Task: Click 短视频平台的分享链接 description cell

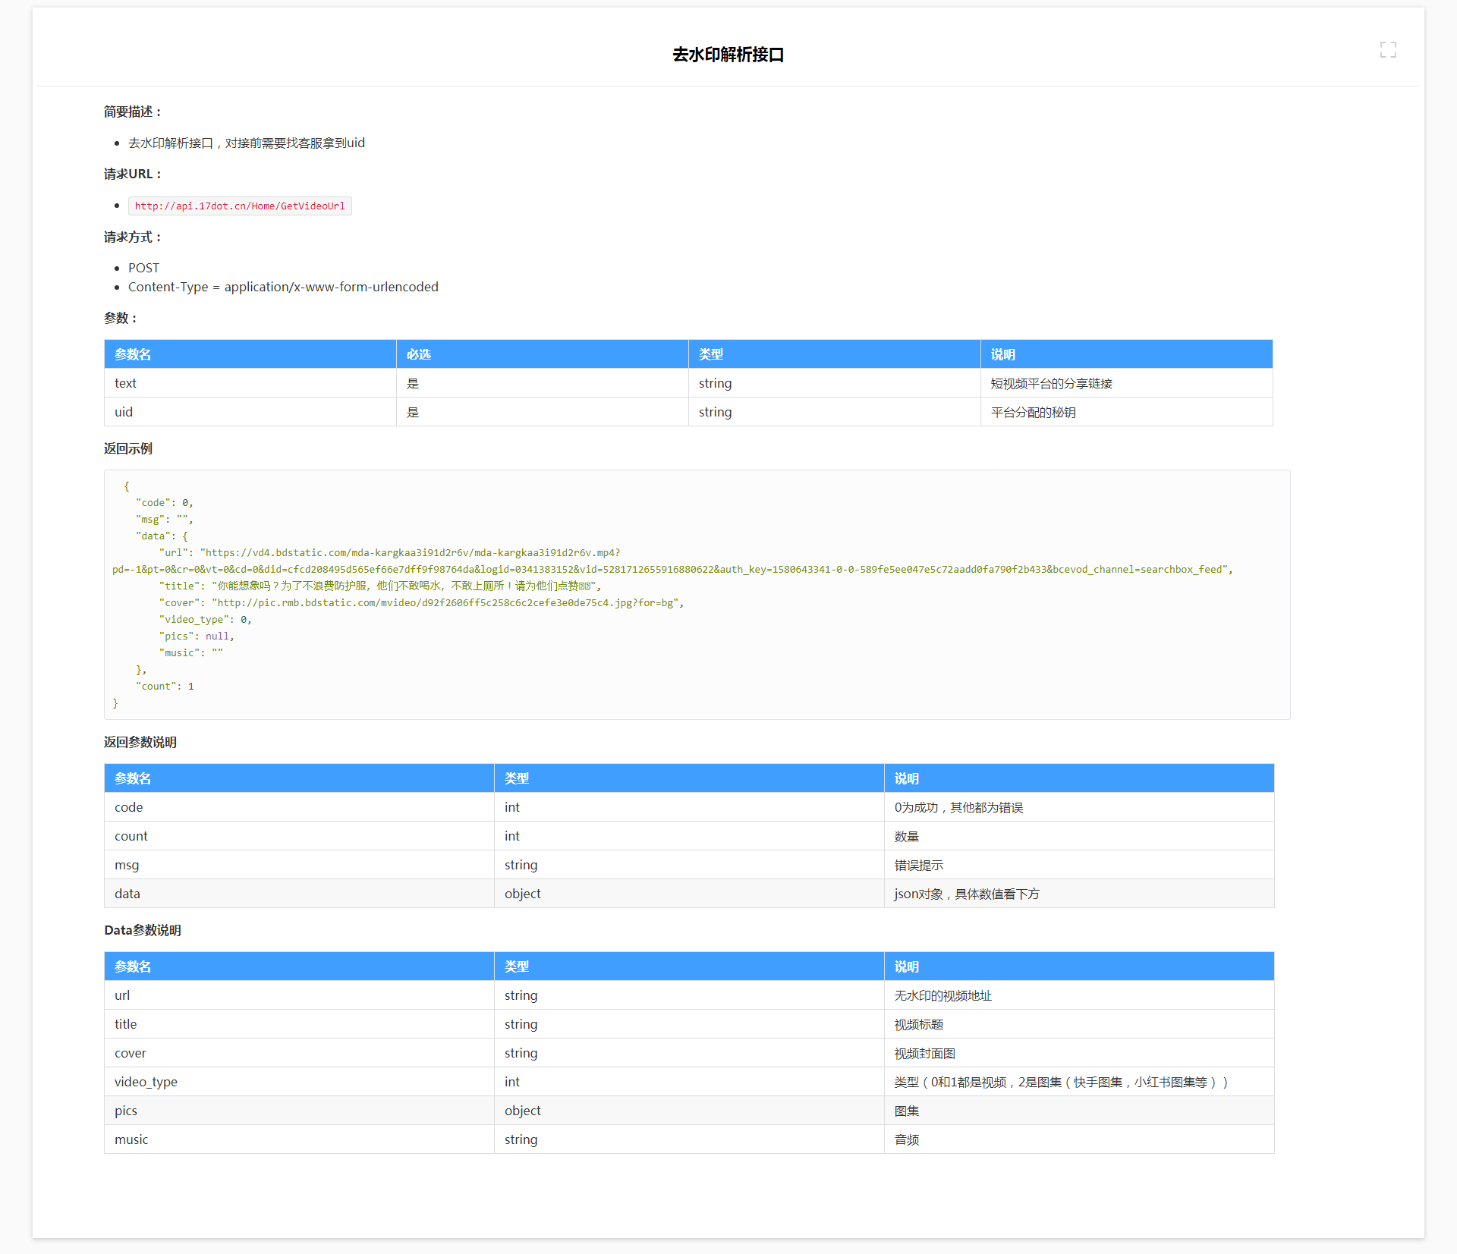Action: 1126,383
